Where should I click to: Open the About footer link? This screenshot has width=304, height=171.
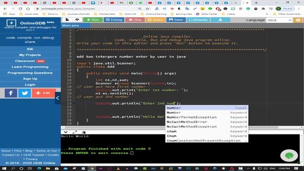[6, 151]
